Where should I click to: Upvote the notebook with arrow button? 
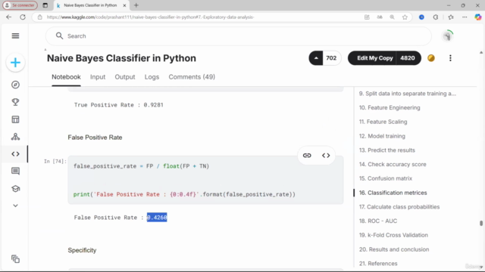pyautogui.click(x=316, y=58)
